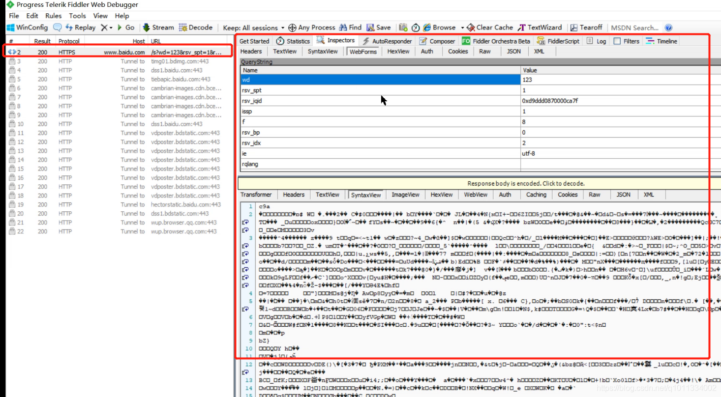Open the Edit menu
Image resolution: width=721 pixels, height=397 pixels.
(x=32, y=16)
